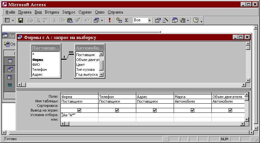
Task: Uncheck display checkbox for Марка column
Action: click(192, 110)
